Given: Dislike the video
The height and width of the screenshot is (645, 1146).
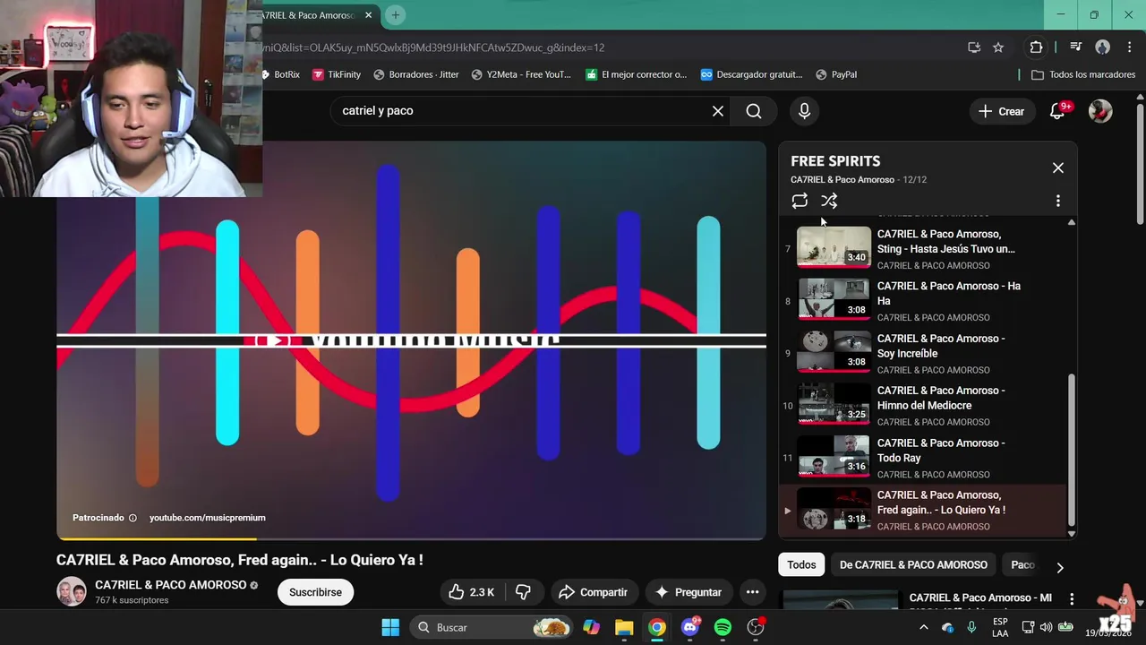Looking at the screenshot, I should click(524, 592).
